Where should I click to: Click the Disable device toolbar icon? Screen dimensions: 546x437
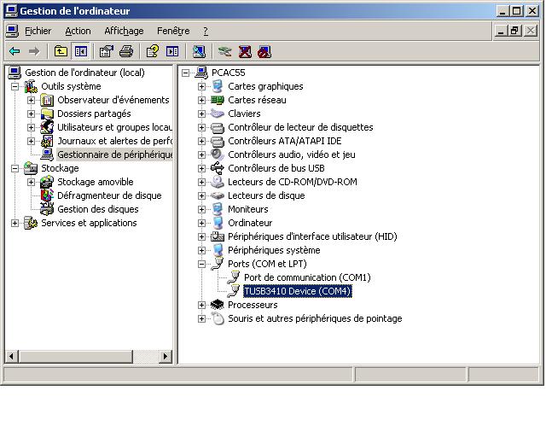click(264, 51)
